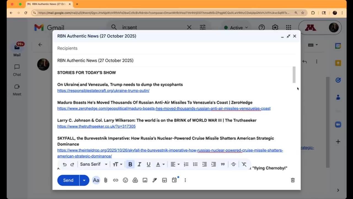
Task: Open the Google apps grid
Action: (288, 27)
